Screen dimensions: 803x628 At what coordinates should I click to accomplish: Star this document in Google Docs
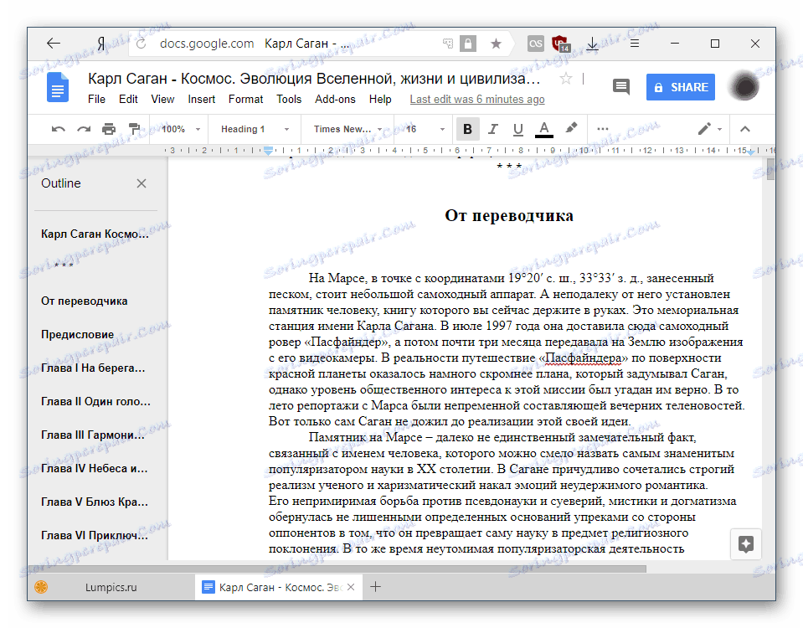565,79
